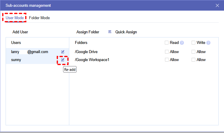Click help icon beside Read header
This screenshot has height=133, width=224.
(x=182, y=43)
